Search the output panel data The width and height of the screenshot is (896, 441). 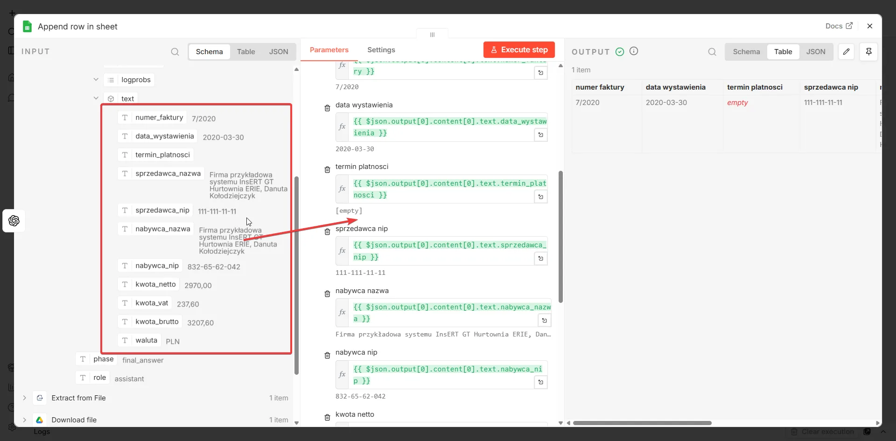click(x=712, y=52)
